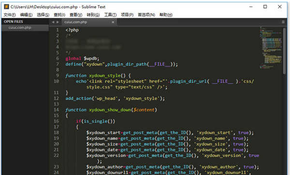Screen dimensions: 290x175
Task: Click line number 1 in gutter
Action: click(58, 30)
